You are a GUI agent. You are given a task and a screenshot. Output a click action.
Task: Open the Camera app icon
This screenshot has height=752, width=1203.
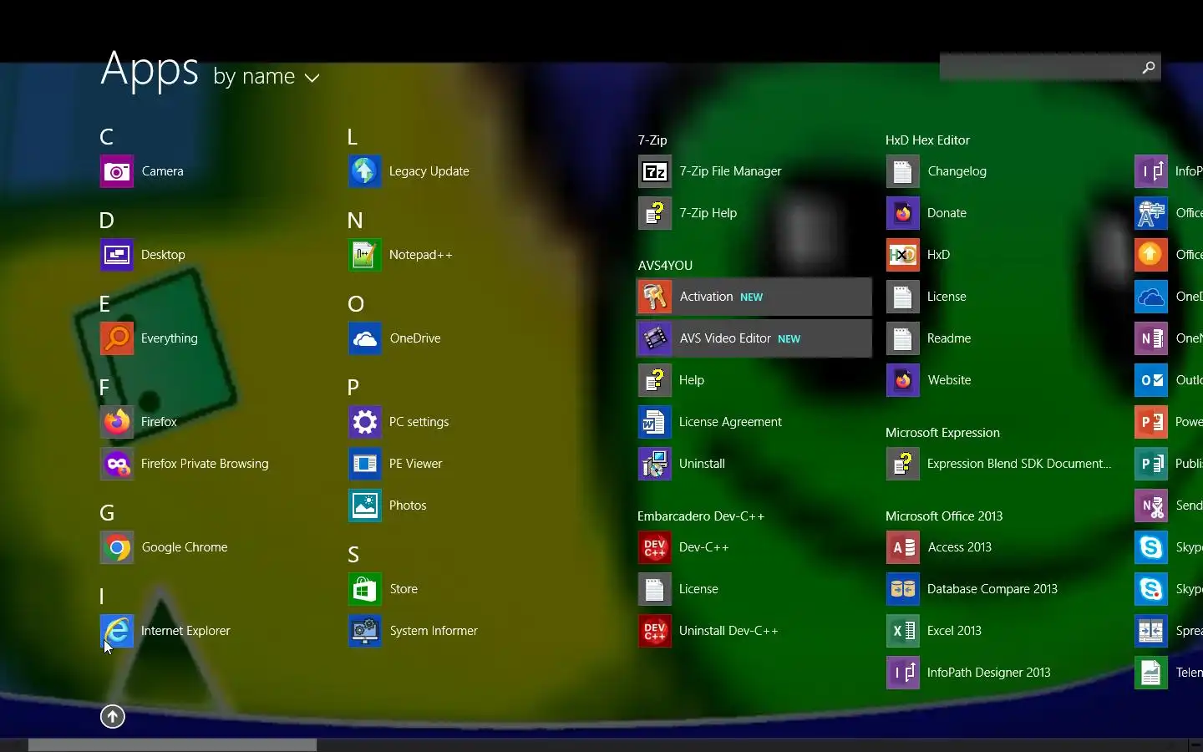pyautogui.click(x=117, y=171)
